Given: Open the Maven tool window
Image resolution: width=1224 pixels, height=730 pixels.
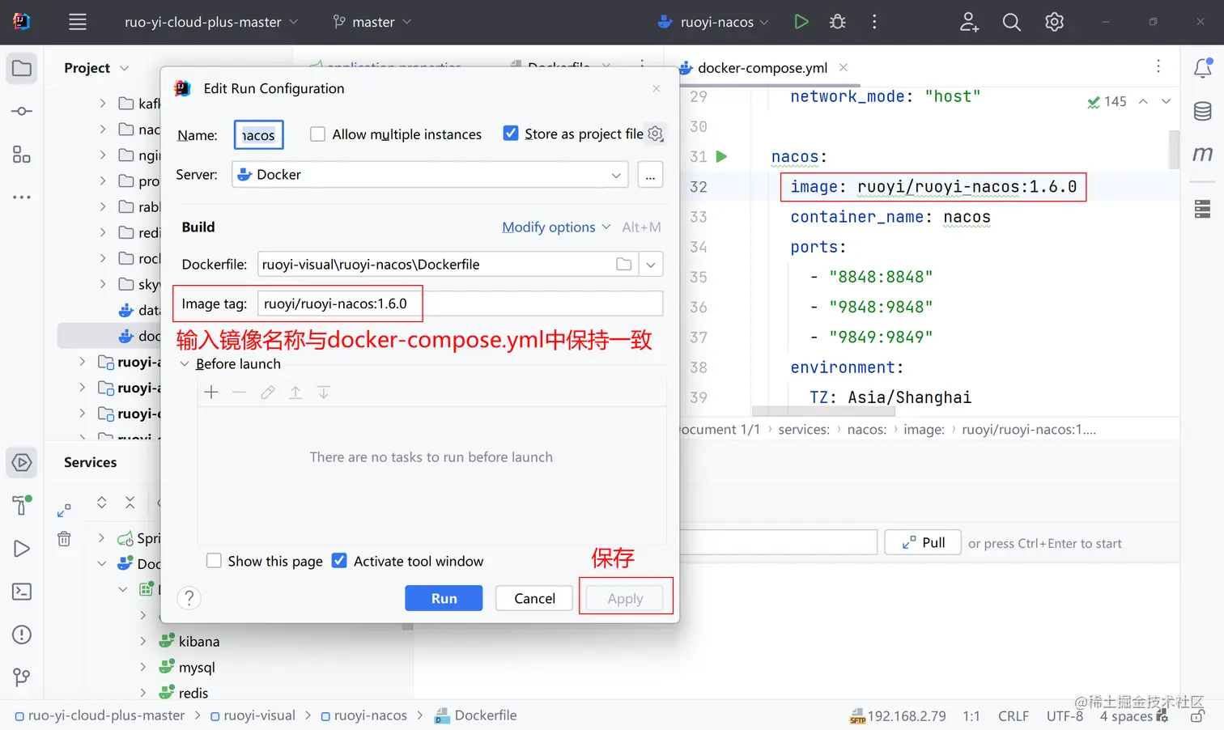Looking at the screenshot, I should click(1203, 154).
